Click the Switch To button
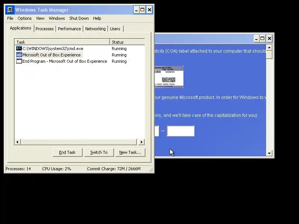 [x=99, y=152]
